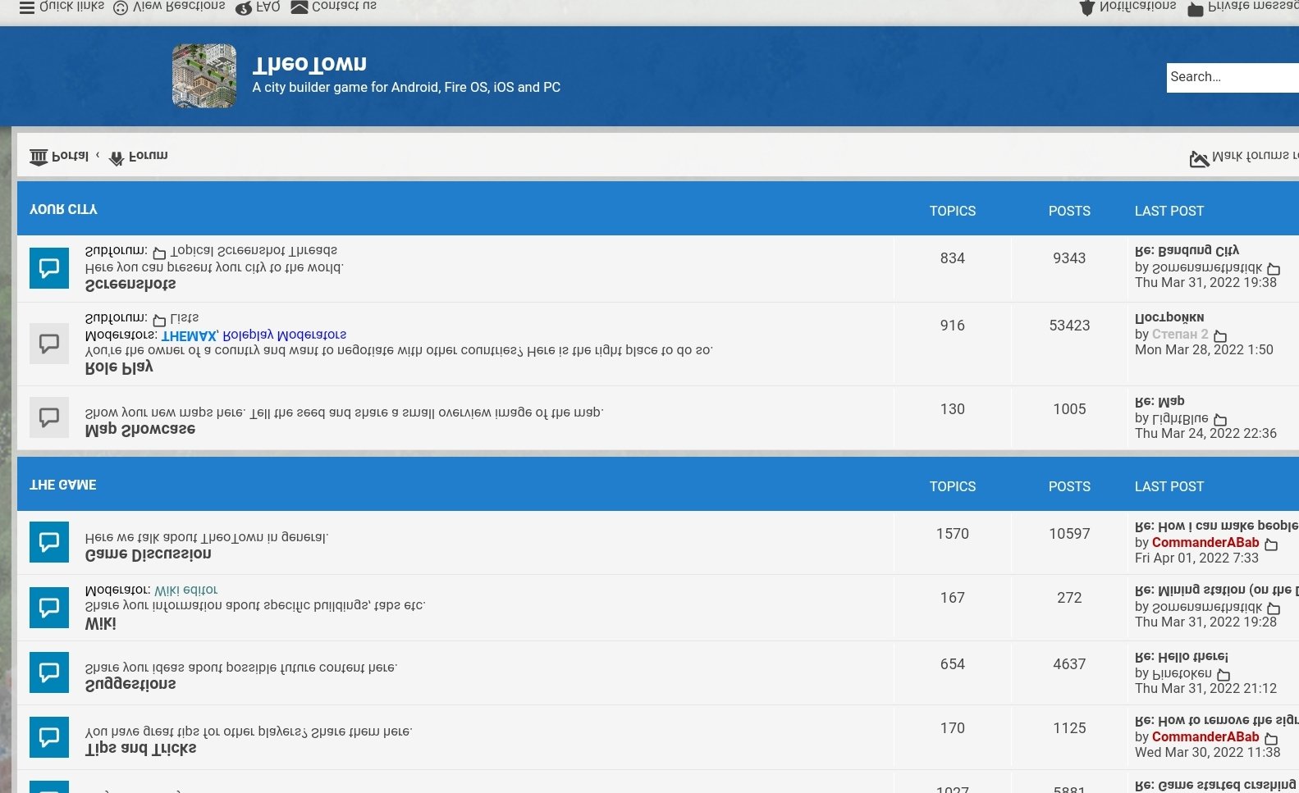
Task: Open last post Re: How to remove the sign
Action: tap(1217, 720)
